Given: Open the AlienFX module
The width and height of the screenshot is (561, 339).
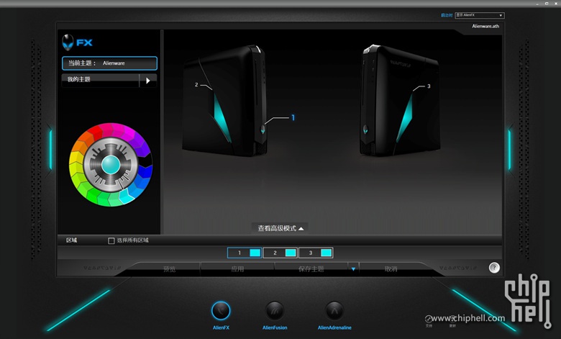Looking at the screenshot, I should (x=221, y=311).
